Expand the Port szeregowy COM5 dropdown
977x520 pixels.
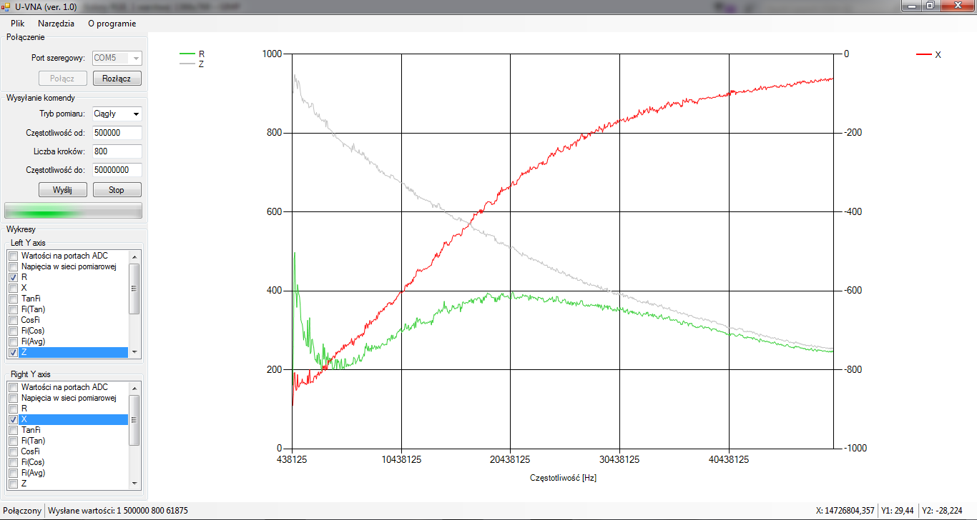point(136,59)
